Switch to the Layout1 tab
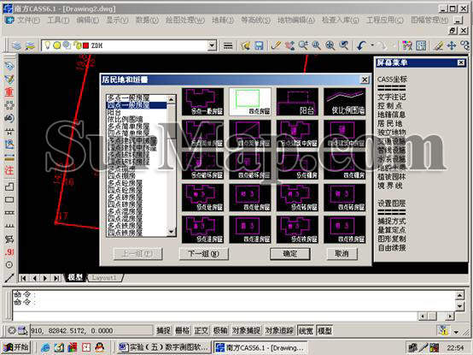The image size is (473, 355). tap(104, 278)
